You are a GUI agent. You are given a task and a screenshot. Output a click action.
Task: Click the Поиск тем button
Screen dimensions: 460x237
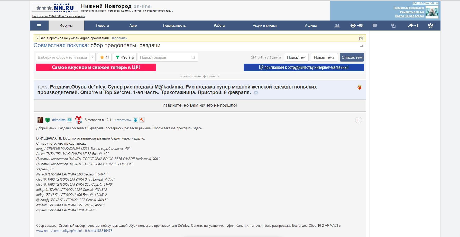click(x=296, y=57)
